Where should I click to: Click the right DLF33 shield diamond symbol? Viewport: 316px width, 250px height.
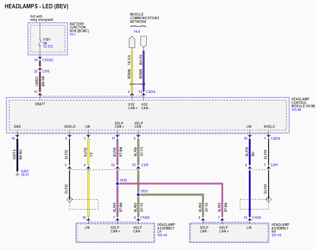click(x=268, y=200)
